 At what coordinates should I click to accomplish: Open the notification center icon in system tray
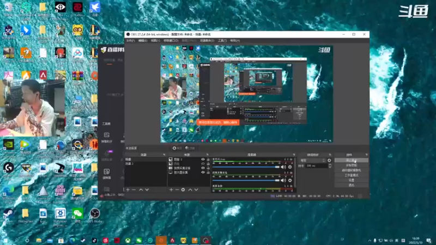pyautogui.click(x=429, y=241)
